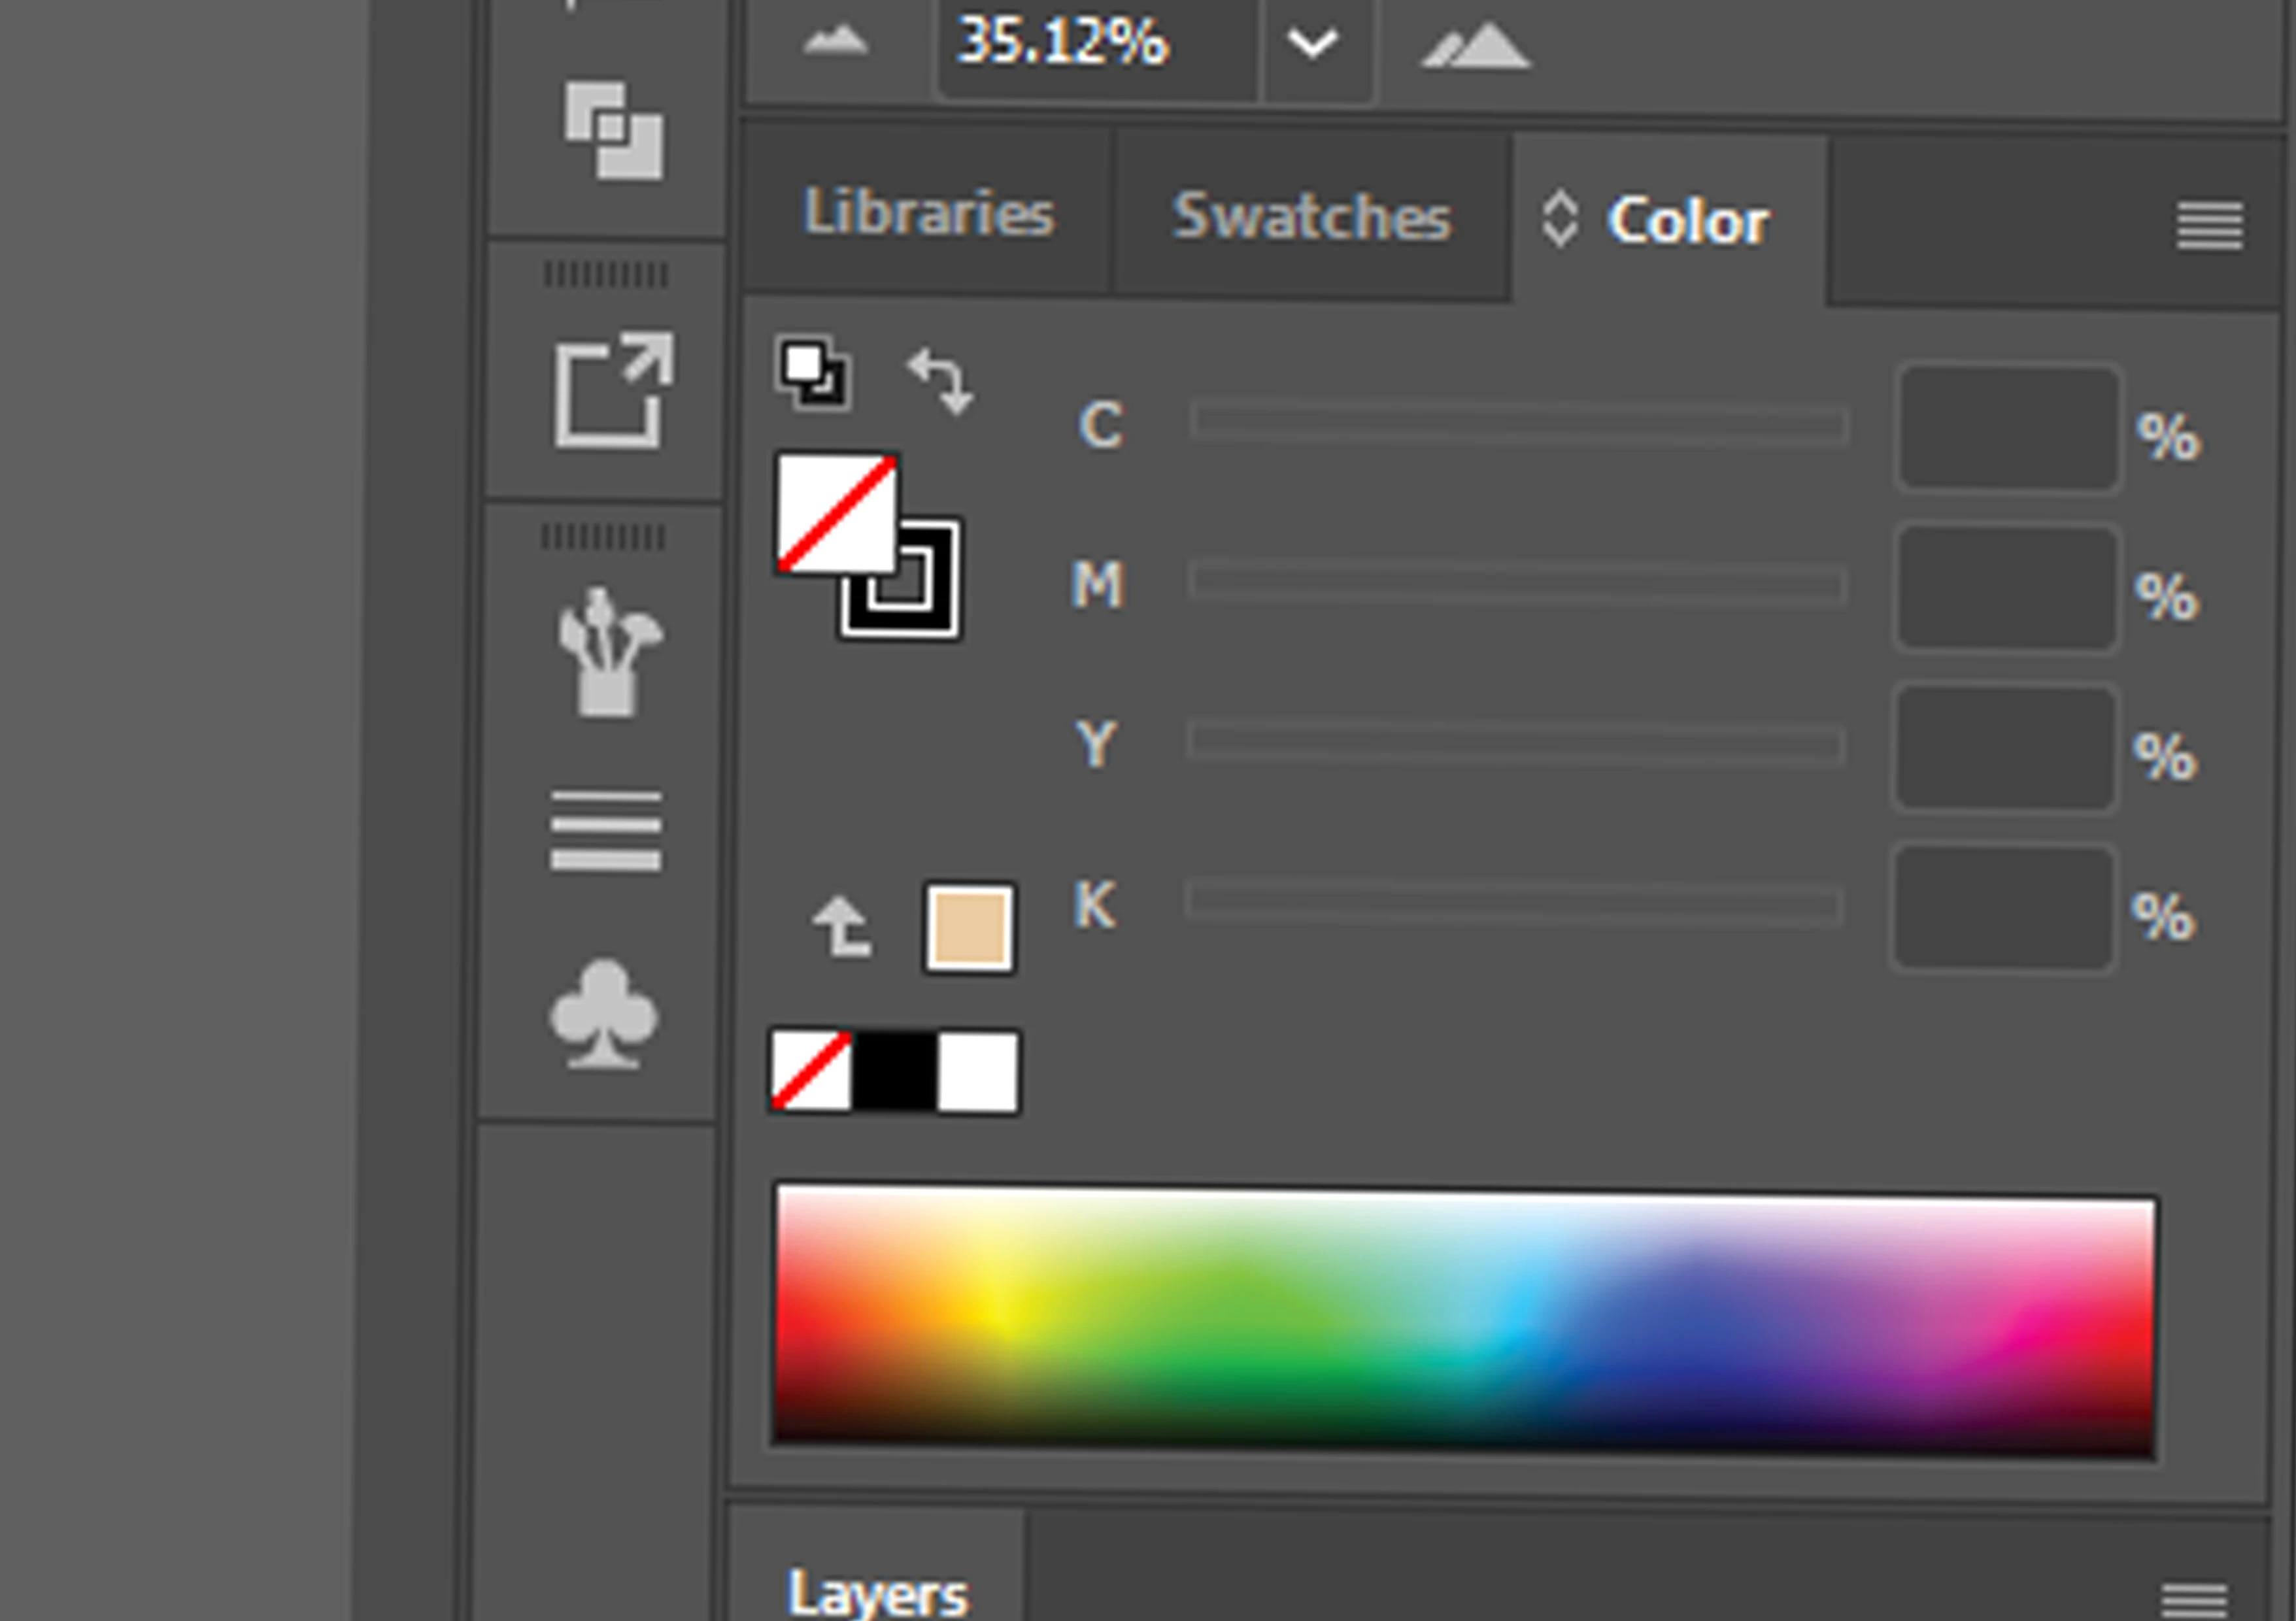
Task: Click the Layers panel tab
Action: (877, 1592)
